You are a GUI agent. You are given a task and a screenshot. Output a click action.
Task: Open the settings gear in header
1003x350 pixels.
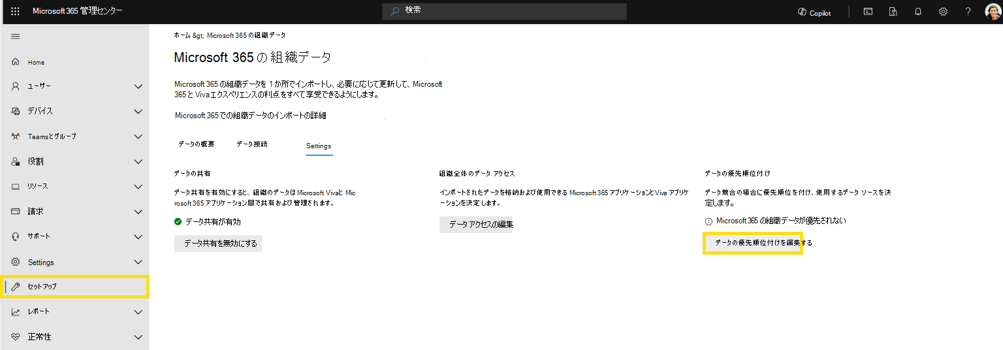(943, 12)
